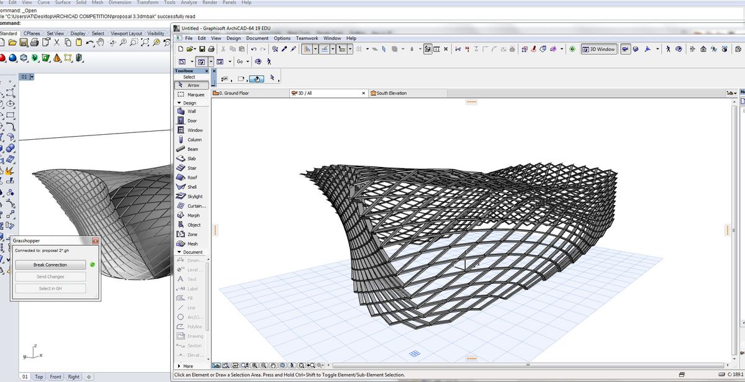Image resolution: width=745 pixels, height=382 pixels.
Task: Select the Mesh tool in Toolbox
Action: coord(192,244)
